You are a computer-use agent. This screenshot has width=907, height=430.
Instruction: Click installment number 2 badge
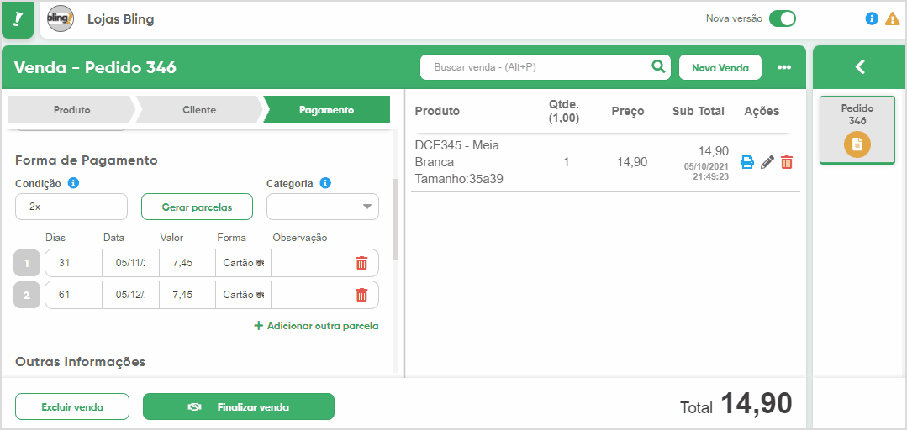click(27, 296)
